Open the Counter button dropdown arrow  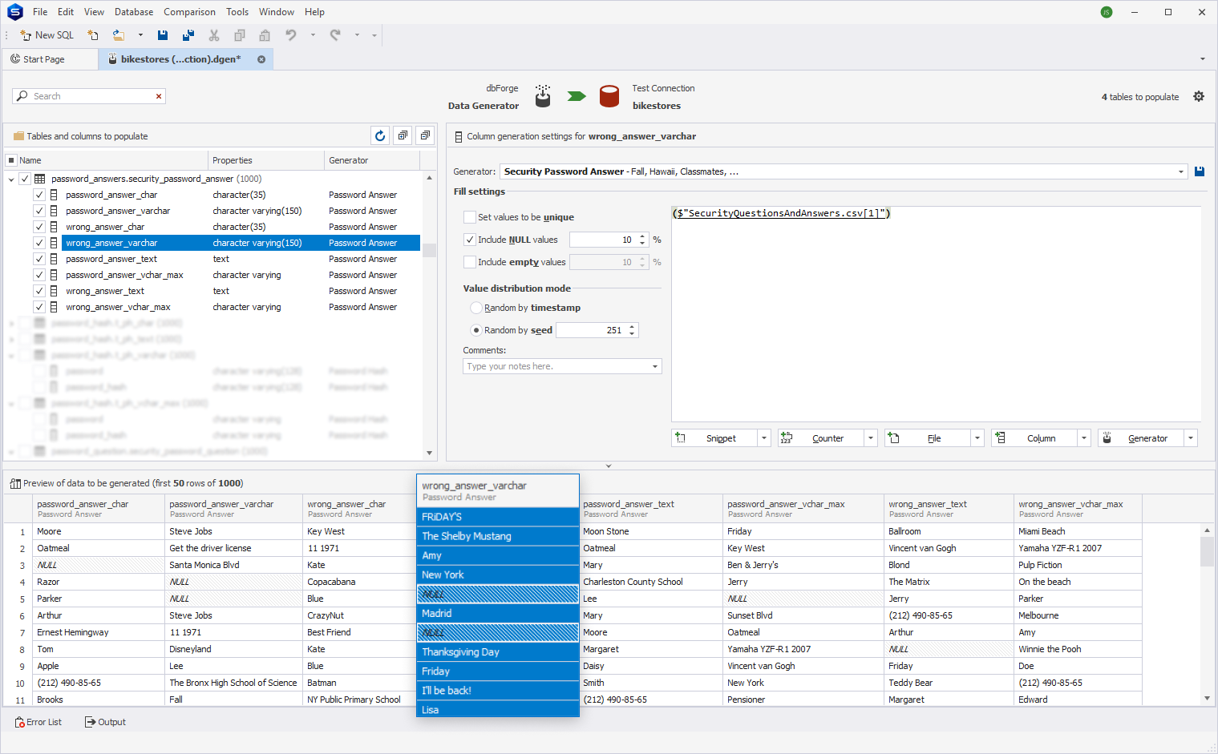tap(871, 438)
